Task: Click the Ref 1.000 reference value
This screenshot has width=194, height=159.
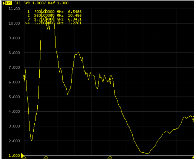Action: click(x=58, y=3)
